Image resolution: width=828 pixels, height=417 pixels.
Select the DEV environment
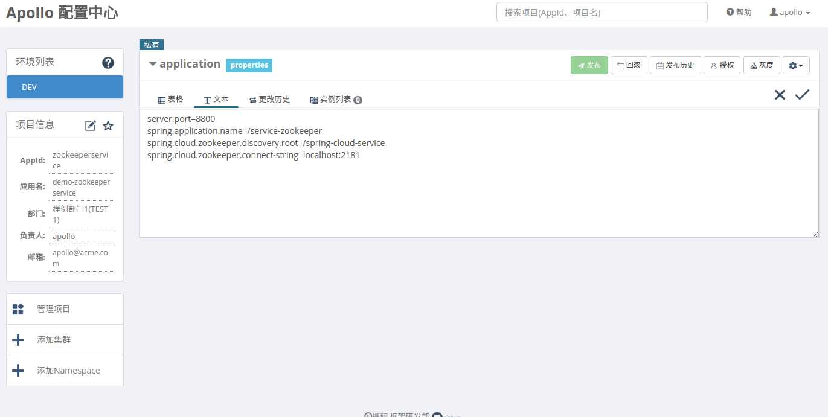(x=65, y=87)
